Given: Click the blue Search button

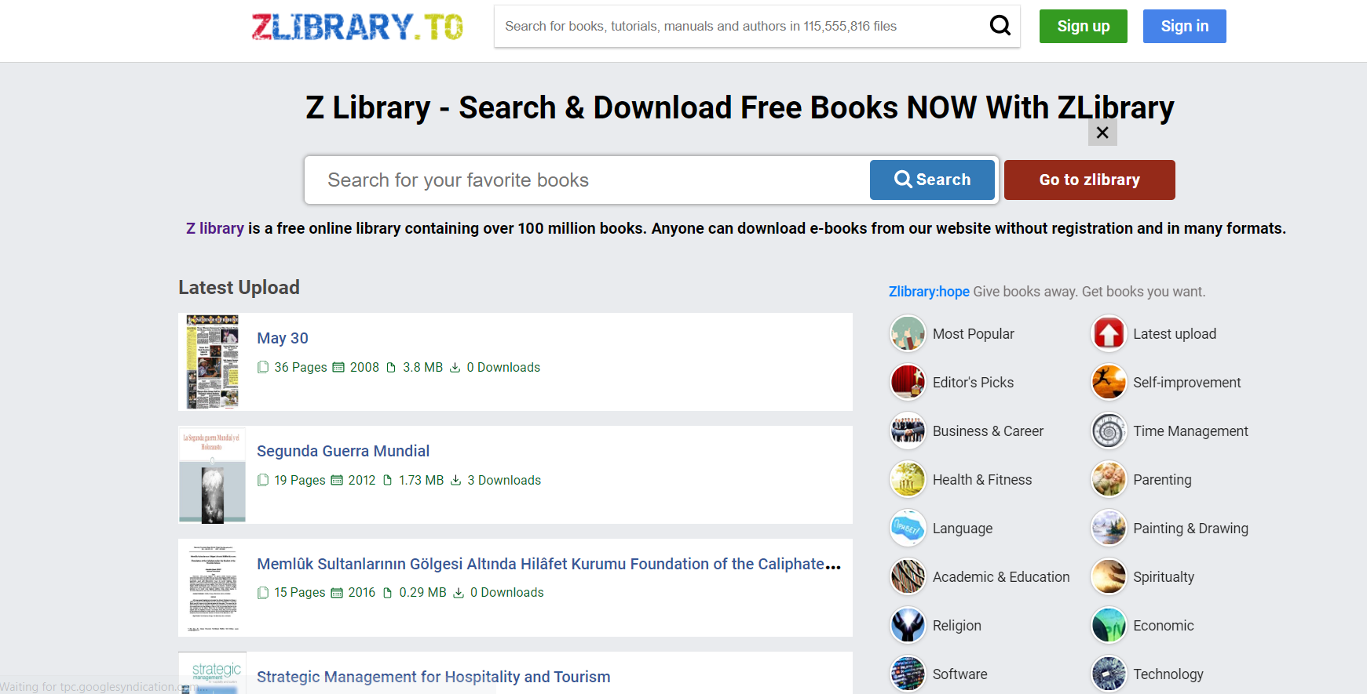Looking at the screenshot, I should [x=932, y=180].
